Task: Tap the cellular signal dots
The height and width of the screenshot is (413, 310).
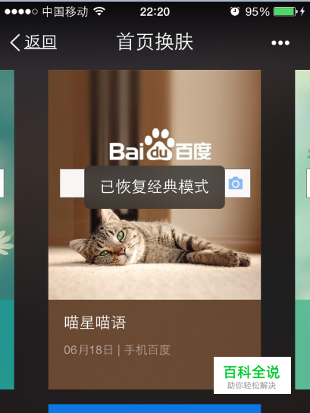Action: click(21, 11)
